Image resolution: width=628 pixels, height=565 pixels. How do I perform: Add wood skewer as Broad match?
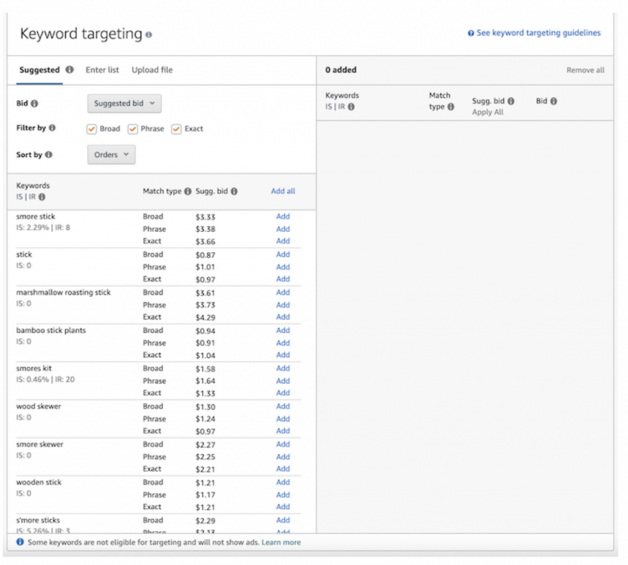point(283,406)
